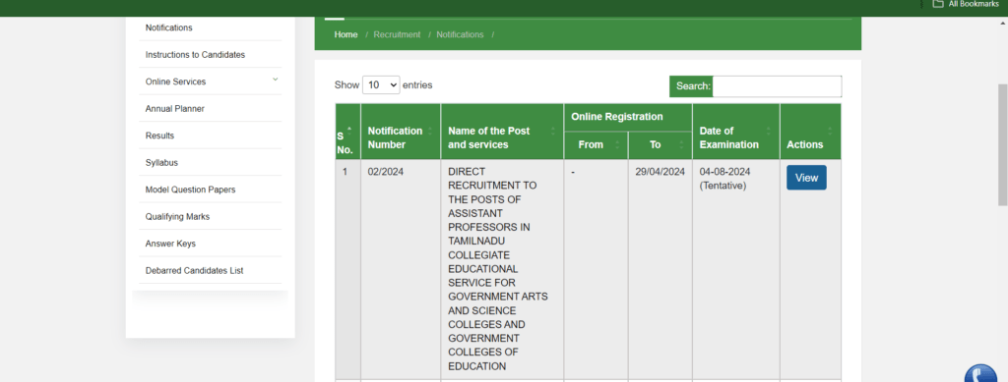1008x382 pixels.
Task: Sort by Date of Examination column arrows
Action: 769,132
